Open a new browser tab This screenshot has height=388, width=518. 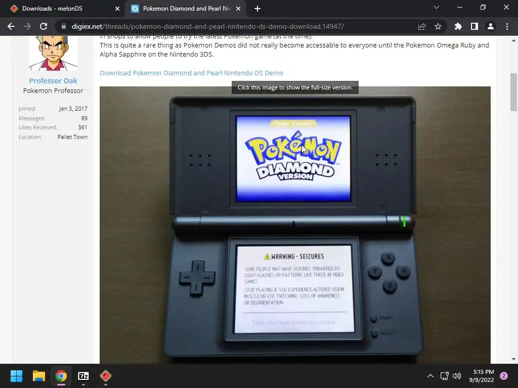click(257, 9)
